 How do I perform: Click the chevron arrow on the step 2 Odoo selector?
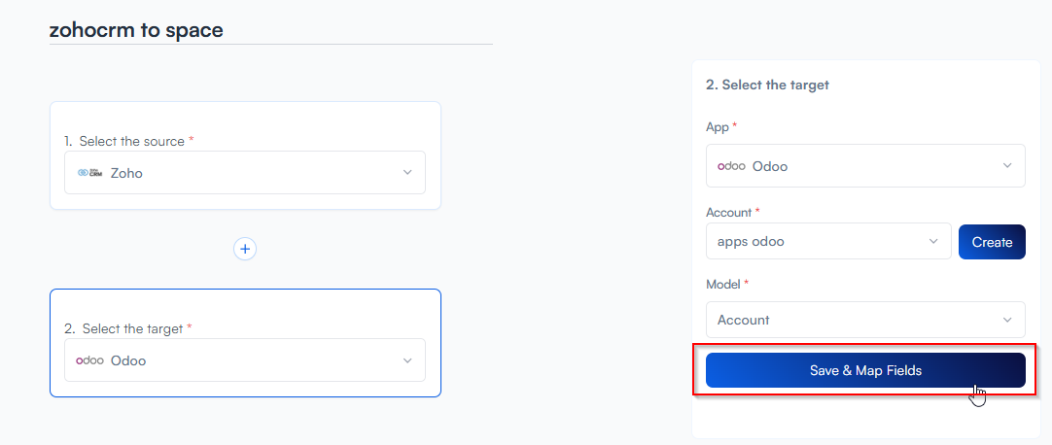(x=406, y=360)
